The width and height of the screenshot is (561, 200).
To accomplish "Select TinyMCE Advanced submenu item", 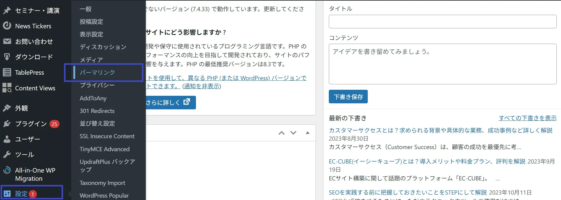I will (x=104, y=149).
